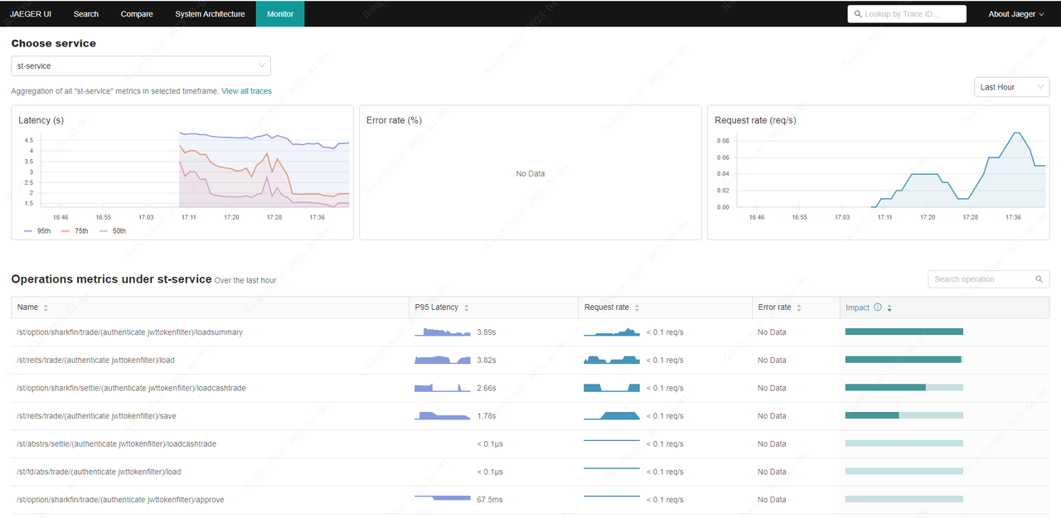1061x518 pixels.
Task: Open the About Jaeger menu
Action: 1015,14
